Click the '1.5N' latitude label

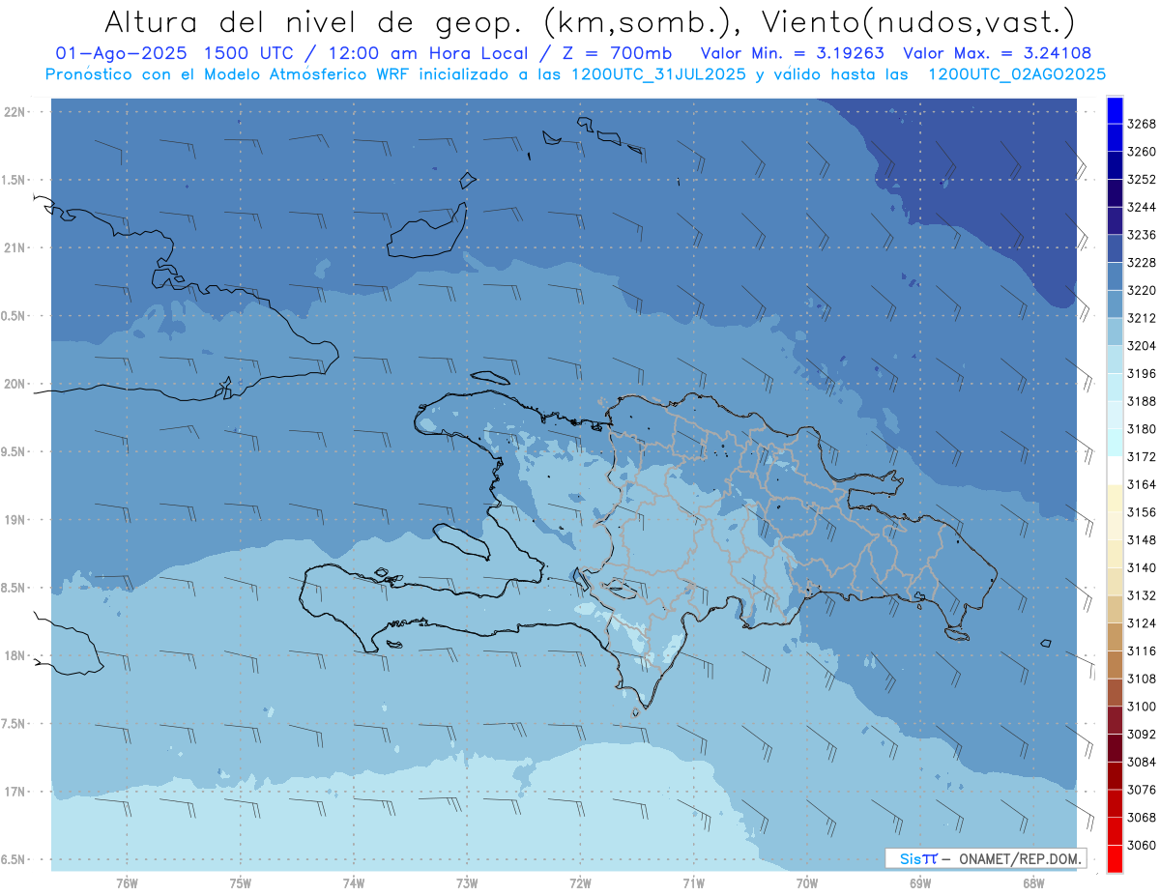(x=14, y=180)
